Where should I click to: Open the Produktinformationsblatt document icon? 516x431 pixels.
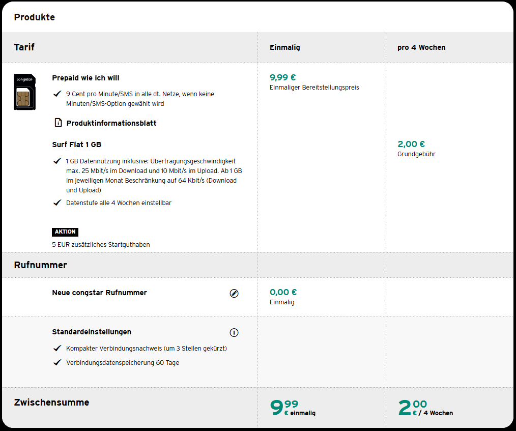tap(58, 123)
